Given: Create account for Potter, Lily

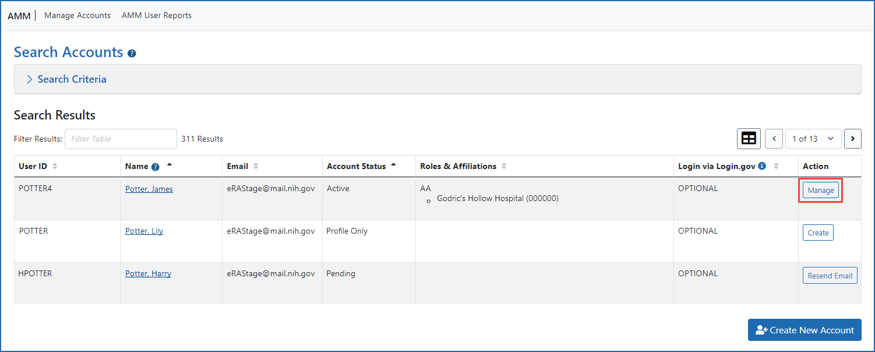Looking at the screenshot, I should coord(818,233).
